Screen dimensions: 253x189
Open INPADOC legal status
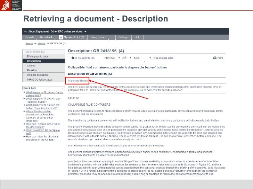(x=43, y=80)
